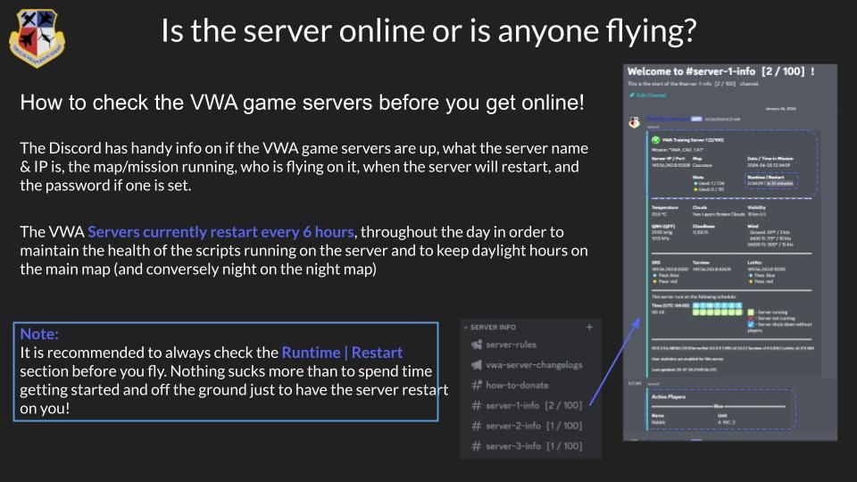Click the squadron shield logo on the slide
Screen dimensions: 857x482
point(37,37)
